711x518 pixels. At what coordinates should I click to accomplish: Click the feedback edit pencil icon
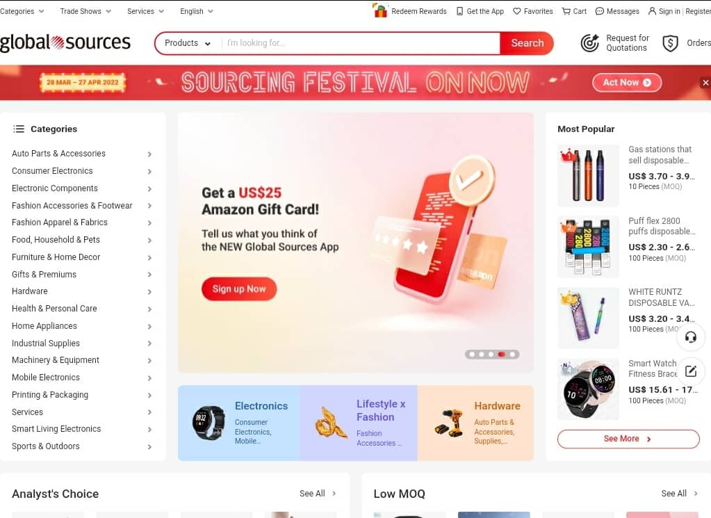691,371
